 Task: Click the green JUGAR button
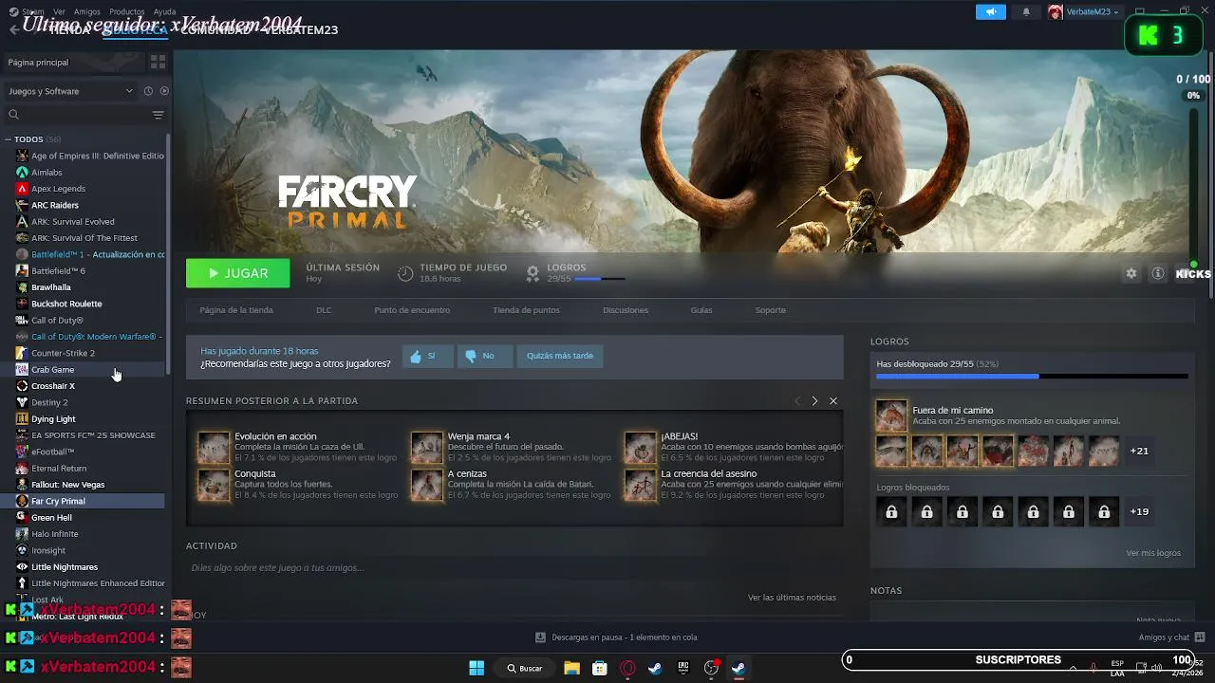(238, 273)
